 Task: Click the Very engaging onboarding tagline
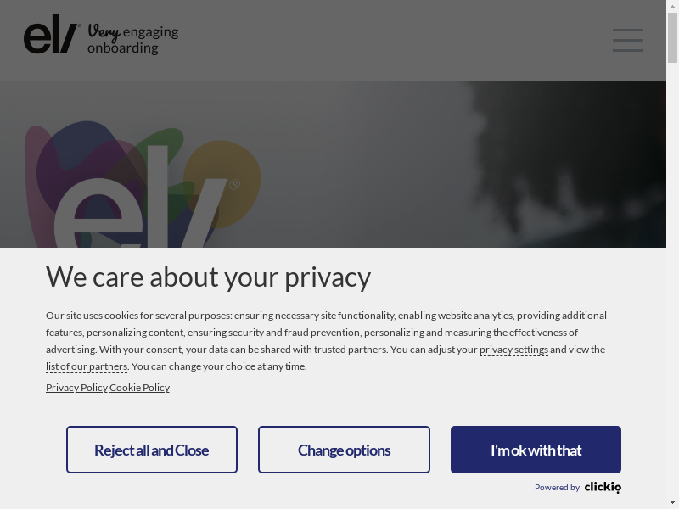point(133,40)
